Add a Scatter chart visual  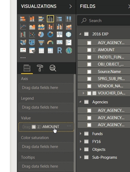32,34
